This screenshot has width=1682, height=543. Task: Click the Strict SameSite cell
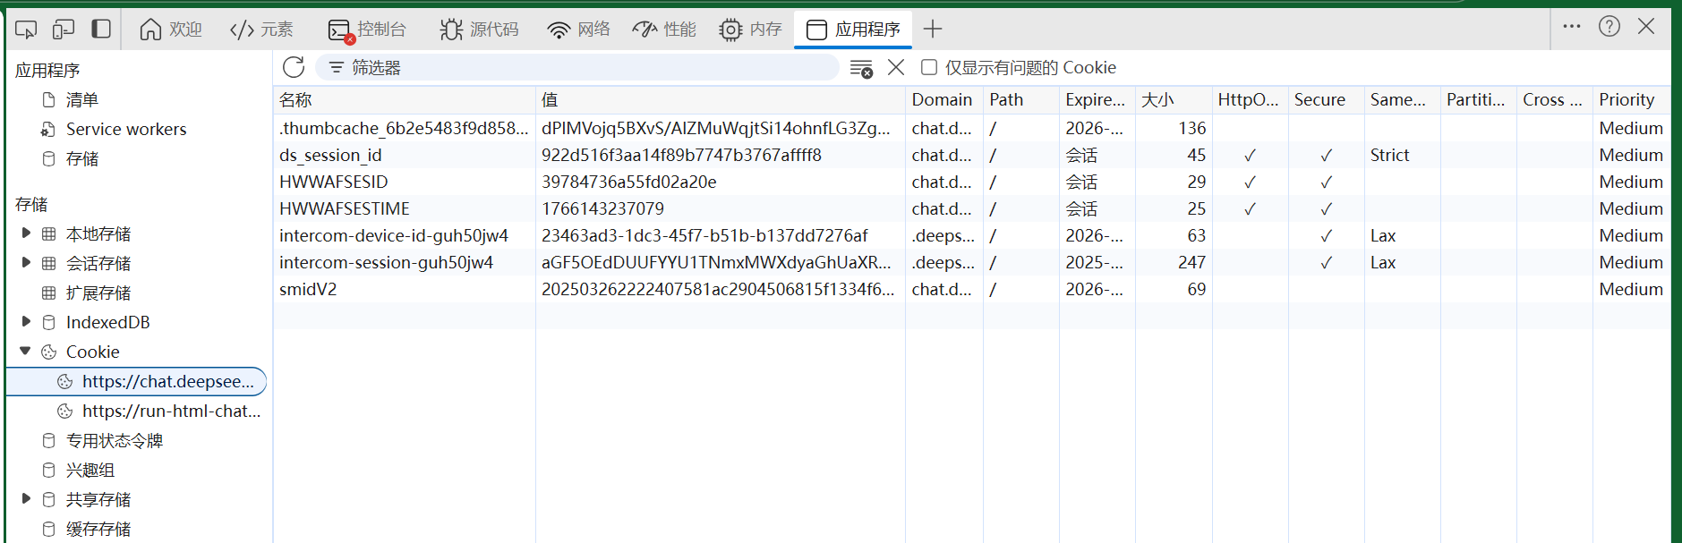tap(1389, 155)
